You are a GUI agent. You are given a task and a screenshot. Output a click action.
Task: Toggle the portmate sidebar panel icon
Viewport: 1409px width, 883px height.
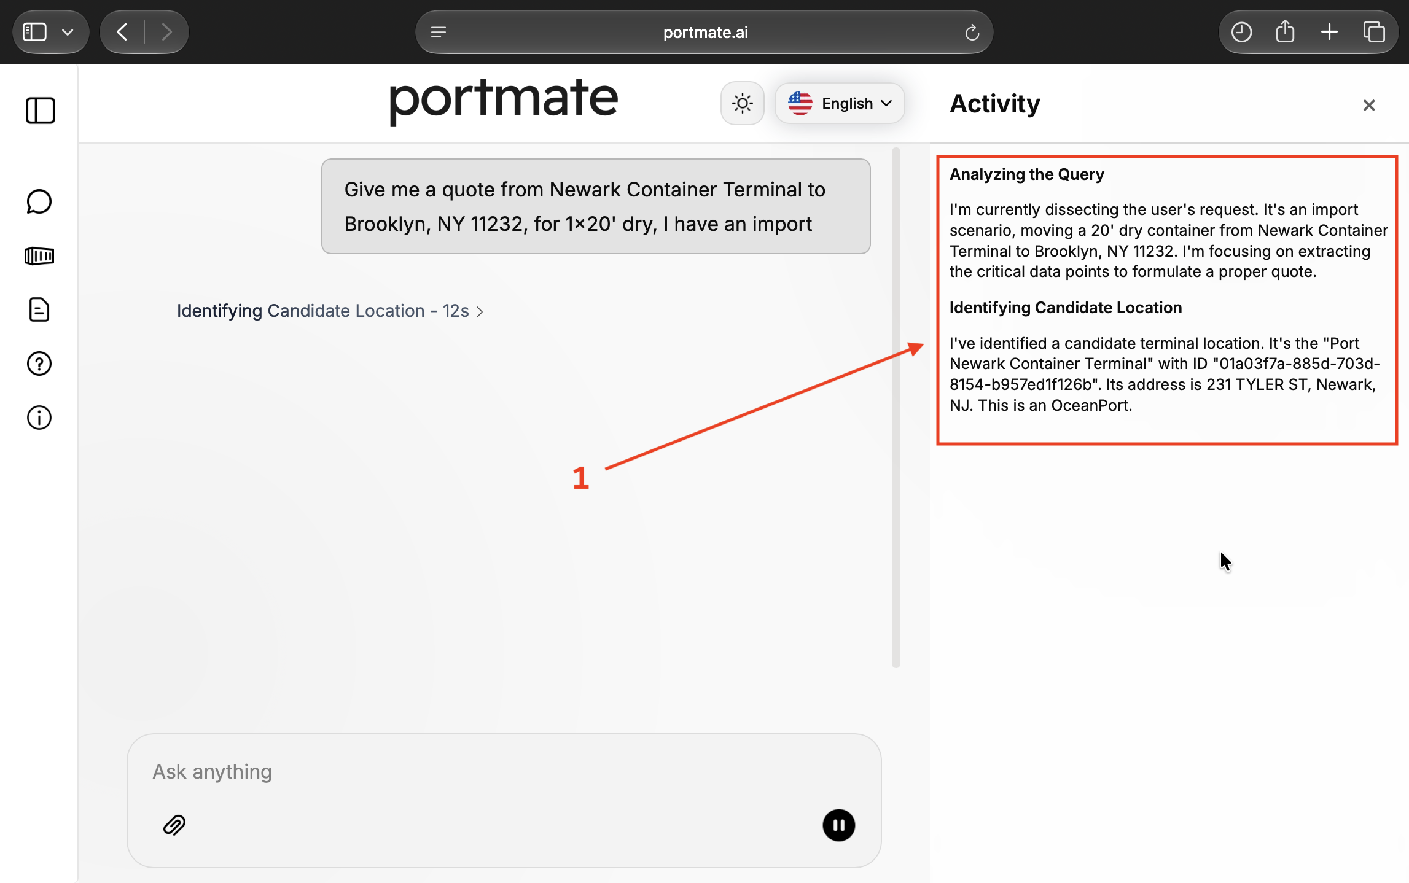(41, 111)
